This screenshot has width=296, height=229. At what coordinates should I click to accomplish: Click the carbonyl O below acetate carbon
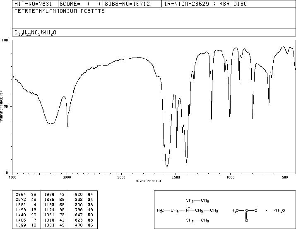click(x=247, y=220)
